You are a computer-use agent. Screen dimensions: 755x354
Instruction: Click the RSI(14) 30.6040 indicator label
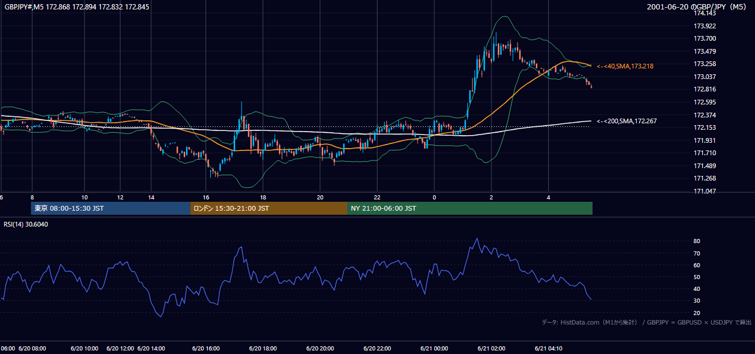click(x=26, y=224)
